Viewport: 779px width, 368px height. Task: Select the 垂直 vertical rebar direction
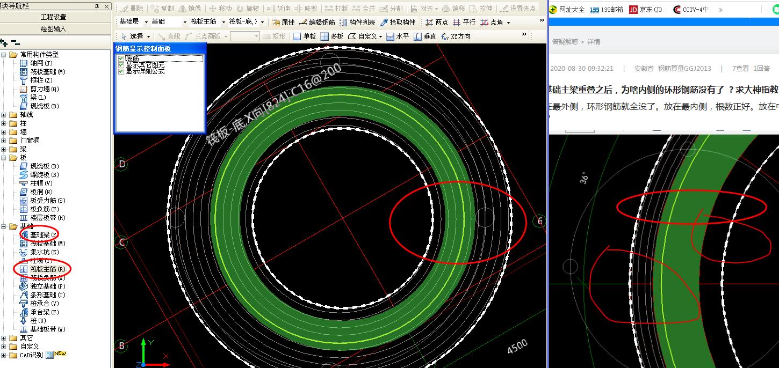(x=425, y=36)
